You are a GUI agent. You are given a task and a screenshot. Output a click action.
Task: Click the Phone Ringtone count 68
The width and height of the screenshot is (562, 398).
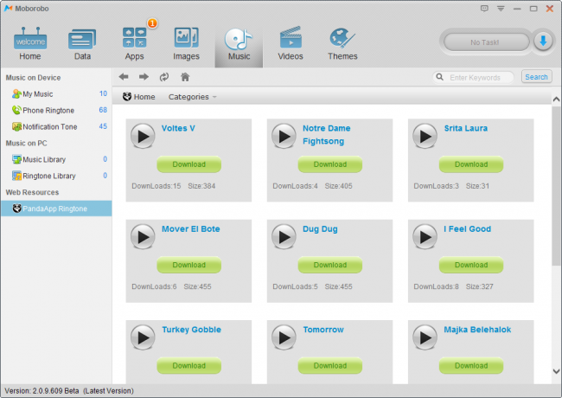[x=103, y=110]
